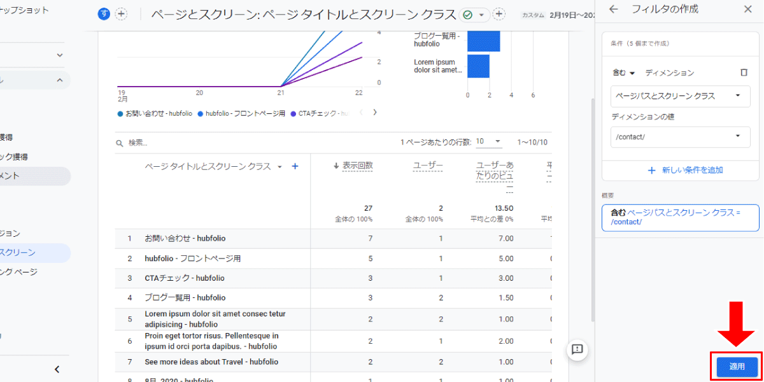Delete the condition with trash icon
Viewport: 764px width, 382px height.
click(x=744, y=73)
